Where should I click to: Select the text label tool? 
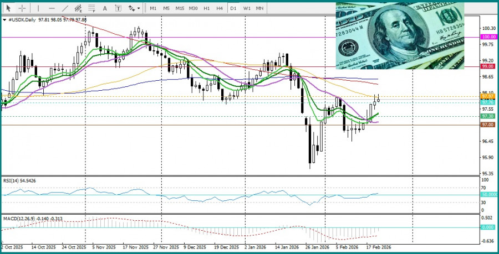[x=119, y=8]
